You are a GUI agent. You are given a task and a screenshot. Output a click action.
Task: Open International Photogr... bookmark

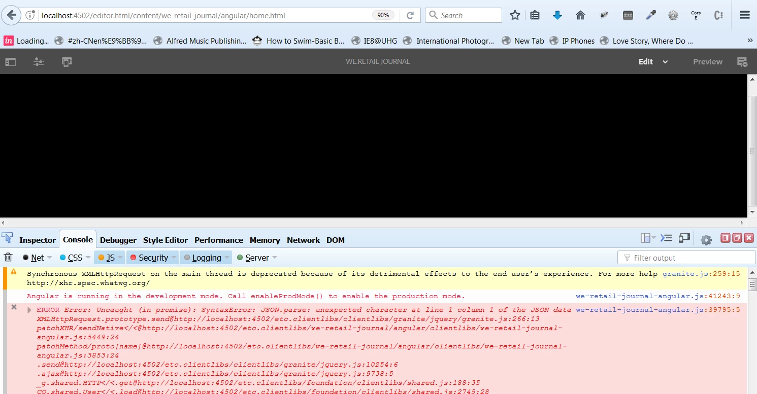(449, 41)
